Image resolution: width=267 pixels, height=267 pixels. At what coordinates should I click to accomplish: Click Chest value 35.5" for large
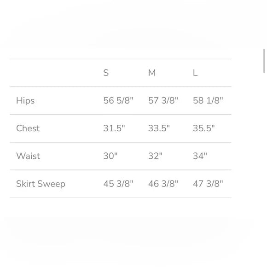point(204,128)
